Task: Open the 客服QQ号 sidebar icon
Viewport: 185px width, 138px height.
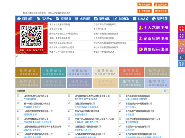Action: (181, 50)
